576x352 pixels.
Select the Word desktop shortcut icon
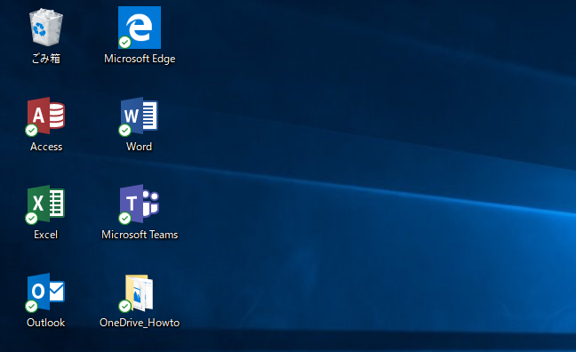tap(139, 116)
